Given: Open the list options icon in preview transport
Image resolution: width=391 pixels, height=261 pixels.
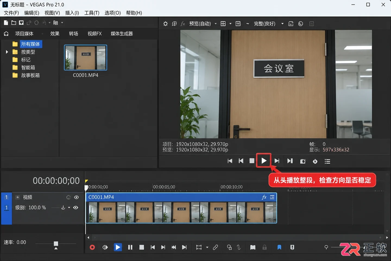Looking at the screenshot, I should coord(327,161).
